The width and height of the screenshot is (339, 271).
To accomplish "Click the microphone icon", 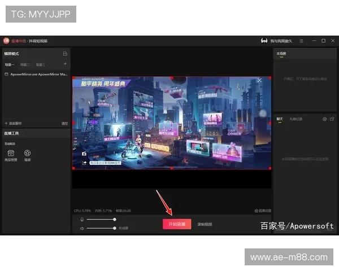I will pos(82,220).
